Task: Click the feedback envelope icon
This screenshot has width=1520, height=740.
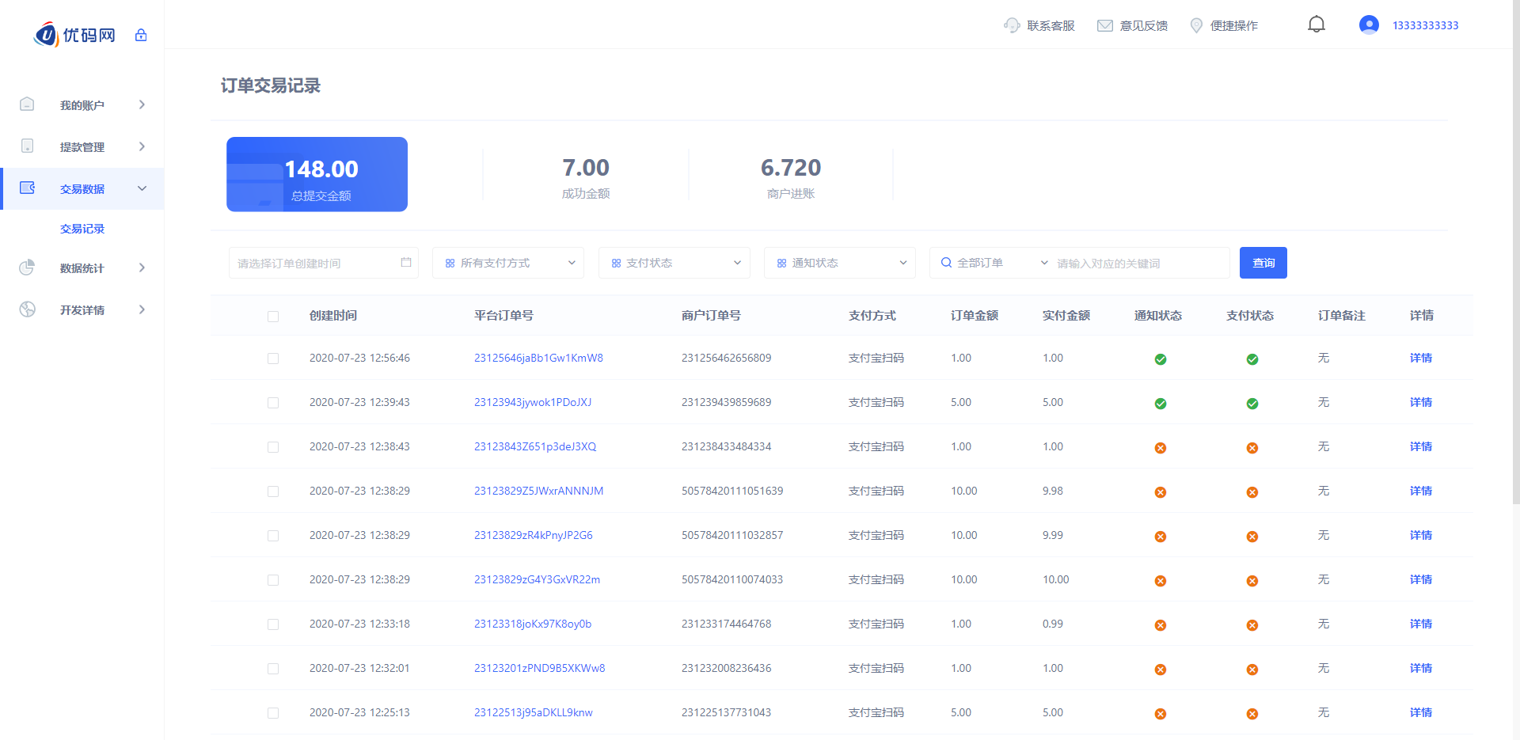Action: (x=1104, y=25)
